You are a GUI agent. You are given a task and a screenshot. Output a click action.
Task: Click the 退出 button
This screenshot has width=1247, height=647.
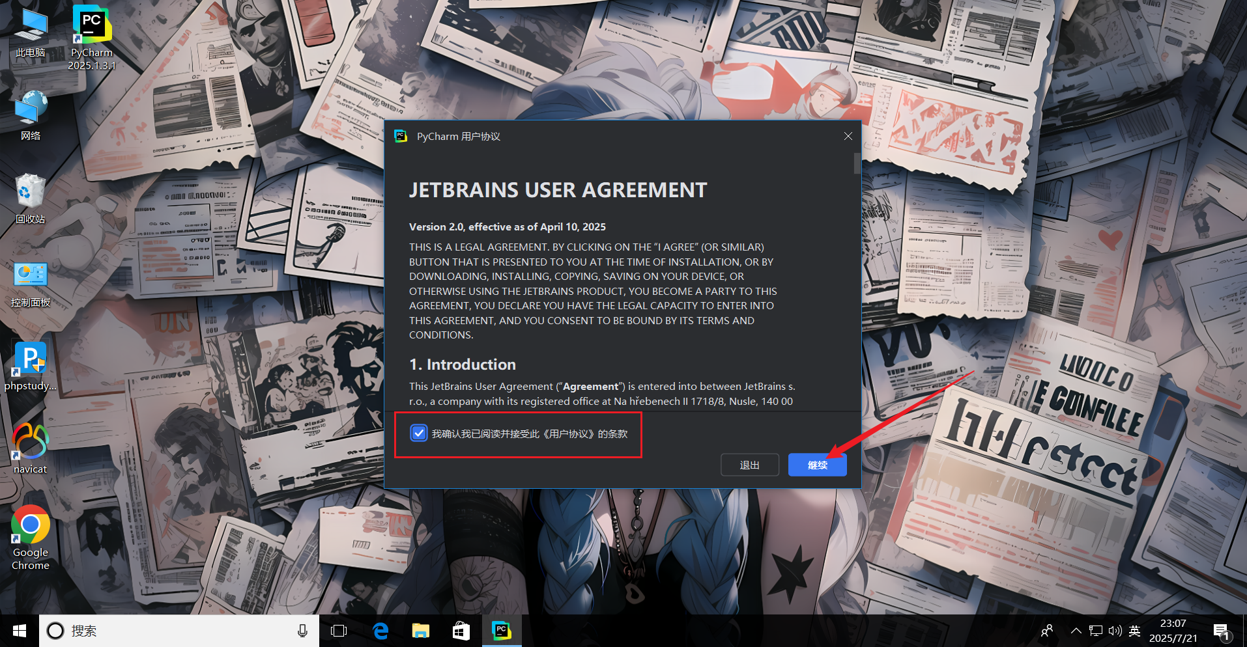750,465
